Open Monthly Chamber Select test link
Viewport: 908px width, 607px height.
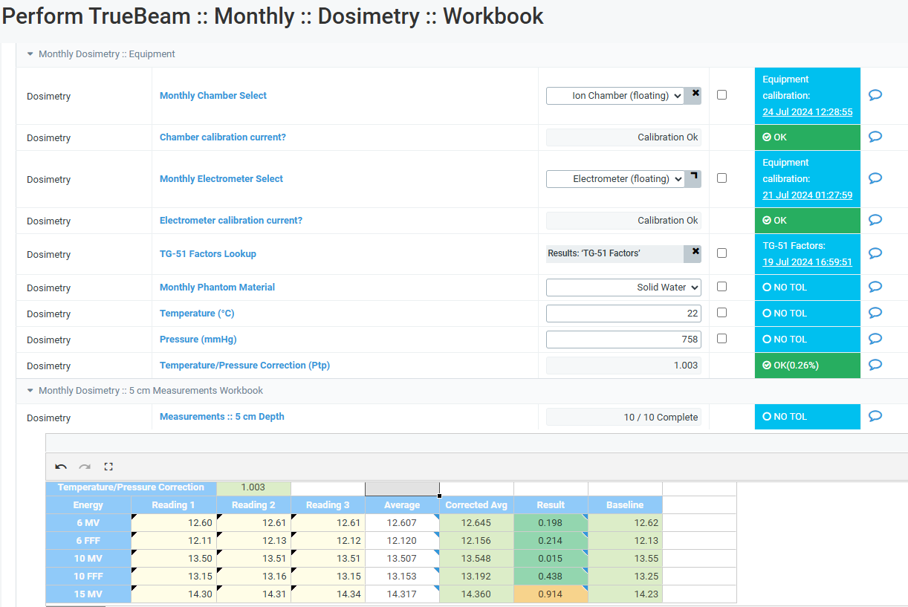tap(213, 95)
